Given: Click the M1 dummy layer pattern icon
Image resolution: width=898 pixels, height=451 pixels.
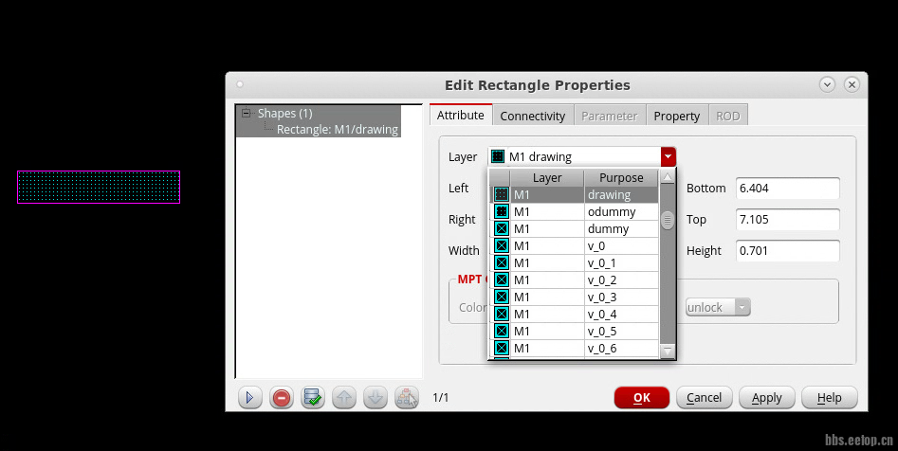Looking at the screenshot, I should pos(501,228).
